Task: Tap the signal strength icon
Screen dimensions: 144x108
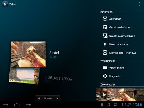Action: [x=137, y=104]
